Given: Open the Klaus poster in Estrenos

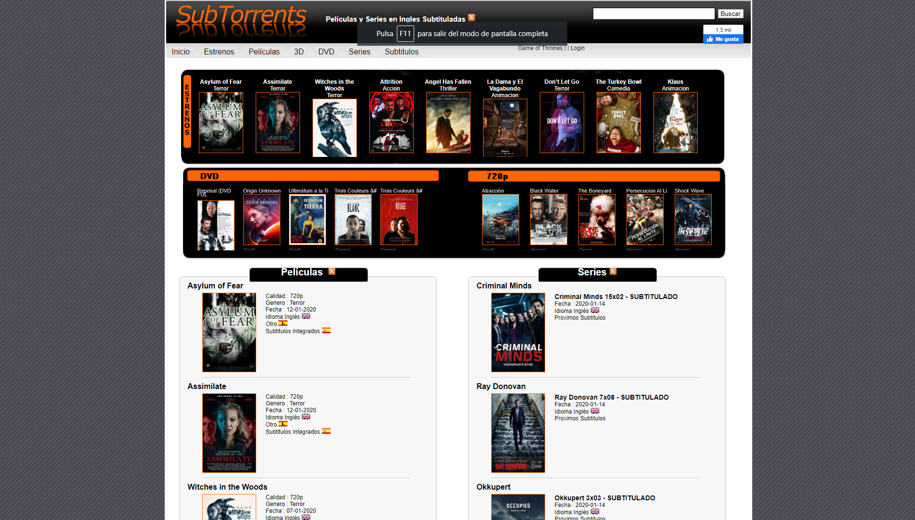Looking at the screenshot, I should tap(675, 123).
